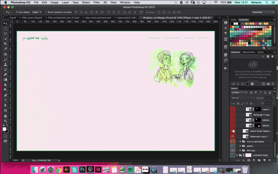278x174 pixels.
Task: Add layer style with fx button
Action: pyautogui.click(x=244, y=160)
